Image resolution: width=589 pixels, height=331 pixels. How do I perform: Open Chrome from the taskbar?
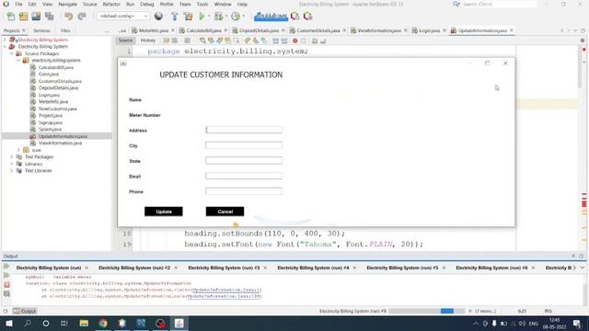click(103, 323)
